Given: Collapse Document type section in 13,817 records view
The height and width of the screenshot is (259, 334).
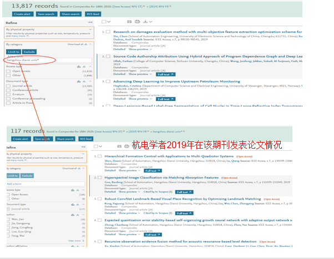Looking at the screenshot, I should [90, 82].
